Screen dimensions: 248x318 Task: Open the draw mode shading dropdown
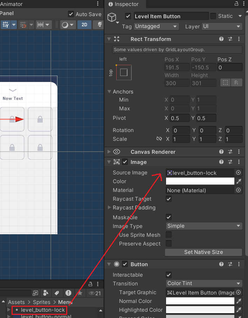[x=68, y=25]
